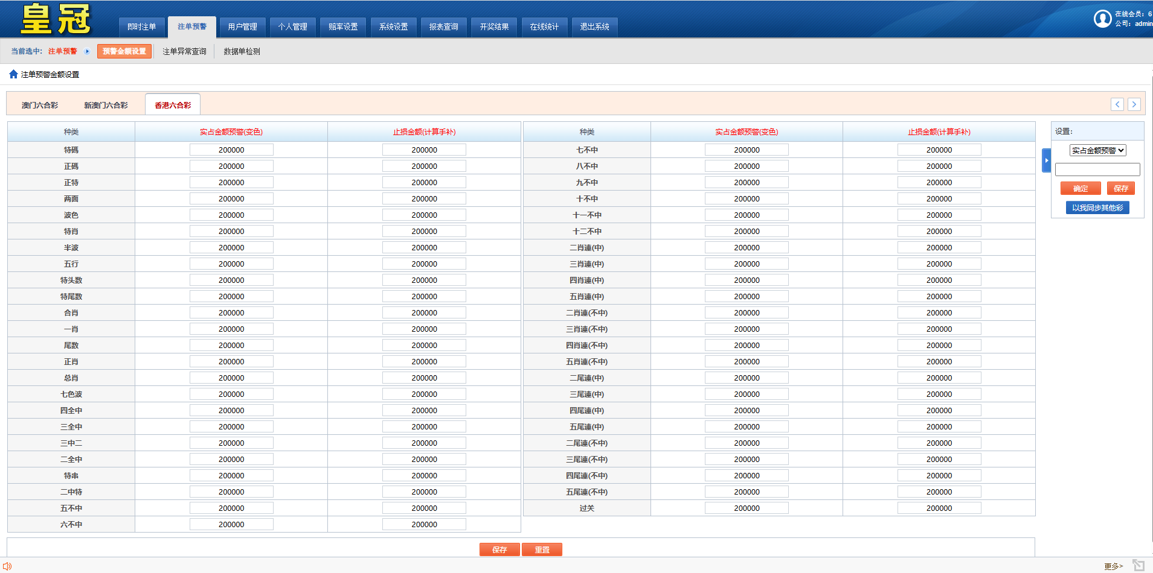Click the empty input field in 设置 panel
Screen dimensions: 1153x573
1097,169
